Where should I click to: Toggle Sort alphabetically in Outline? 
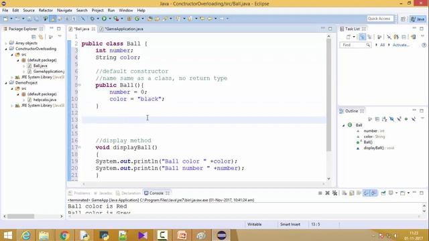(384, 119)
